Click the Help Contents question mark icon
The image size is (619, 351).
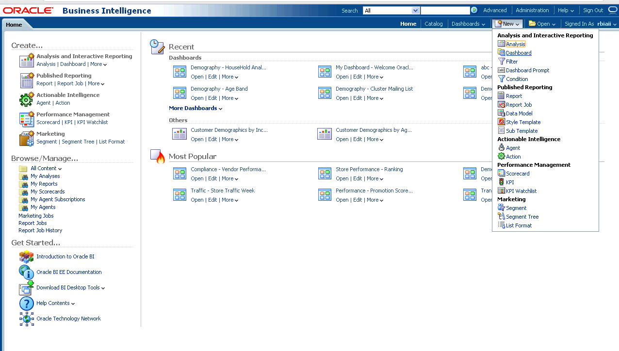pos(26,303)
